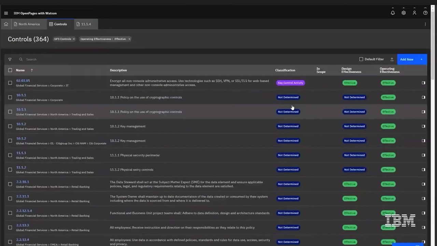Open the user profile icon
Screen dimensions: 437x246
[414, 13]
